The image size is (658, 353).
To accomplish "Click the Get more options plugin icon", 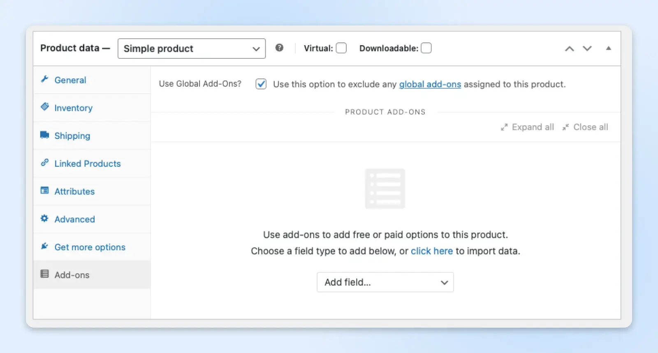I will pyautogui.click(x=44, y=246).
